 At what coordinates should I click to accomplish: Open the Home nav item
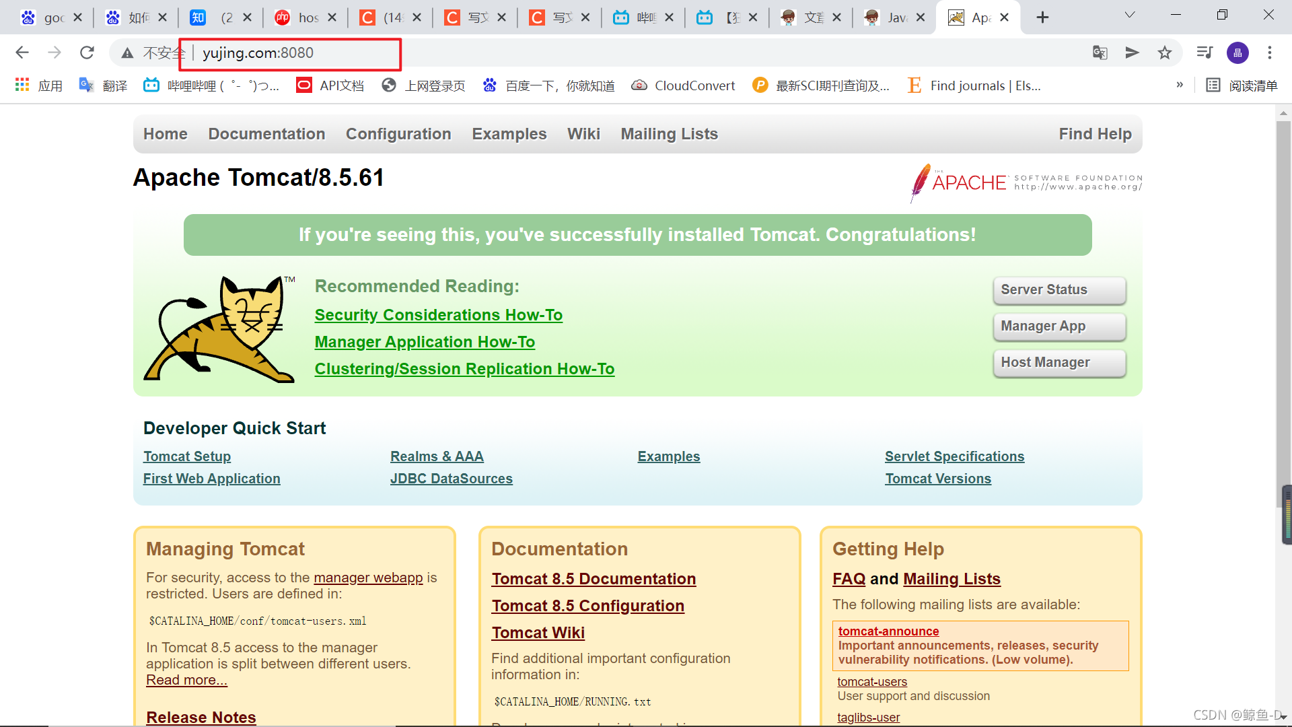[166, 134]
